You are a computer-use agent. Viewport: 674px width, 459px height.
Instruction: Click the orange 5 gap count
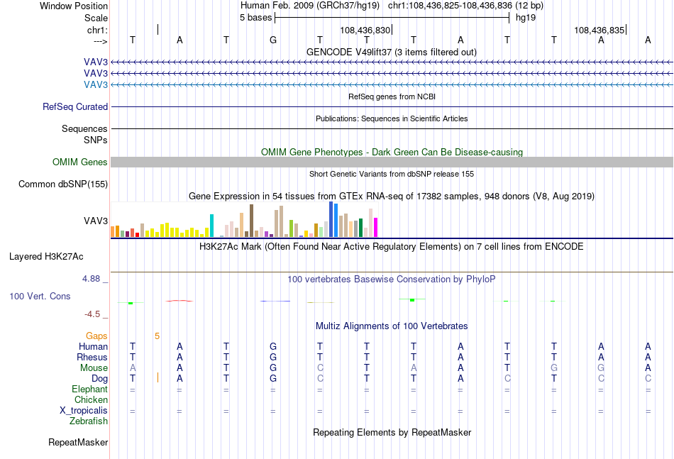tap(158, 336)
